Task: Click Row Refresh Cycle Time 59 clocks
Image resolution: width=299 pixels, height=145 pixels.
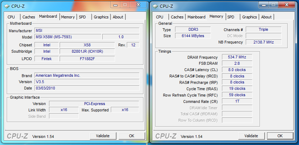Action: (237, 95)
